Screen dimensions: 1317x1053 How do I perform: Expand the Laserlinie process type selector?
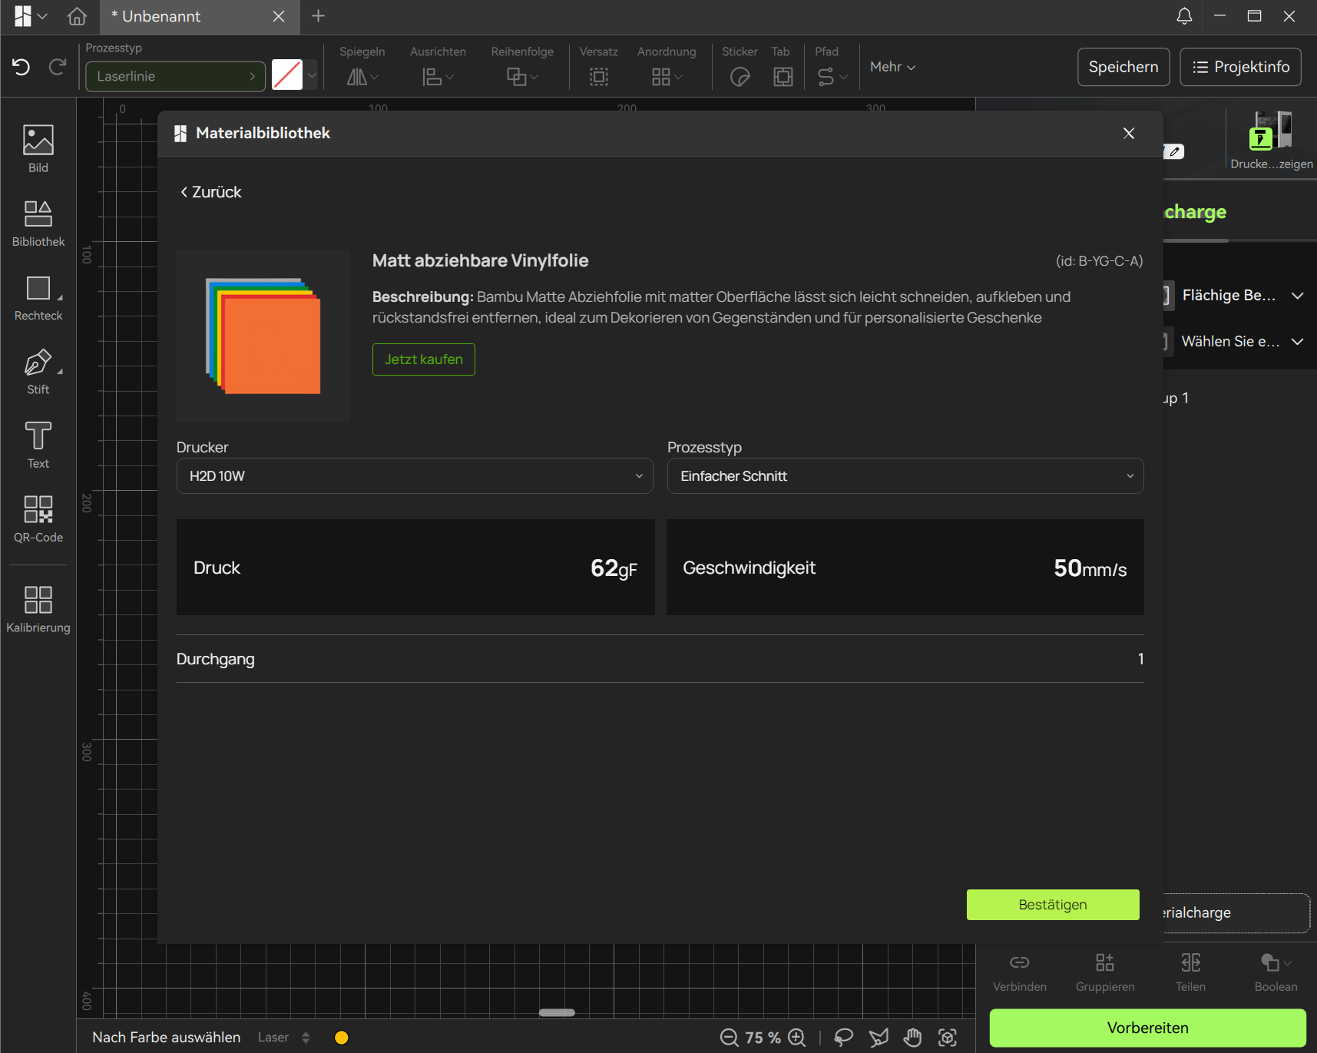(x=175, y=77)
